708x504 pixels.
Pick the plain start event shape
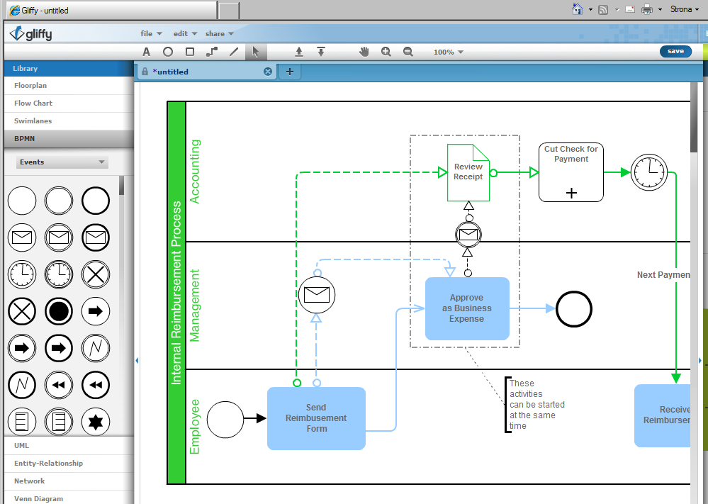tap(22, 201)
